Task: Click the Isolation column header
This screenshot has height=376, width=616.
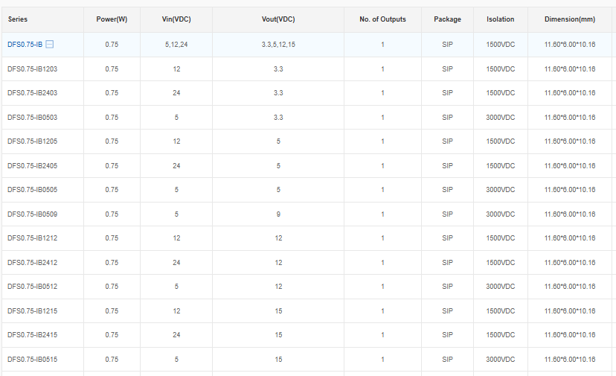Action: click(500, 19)
